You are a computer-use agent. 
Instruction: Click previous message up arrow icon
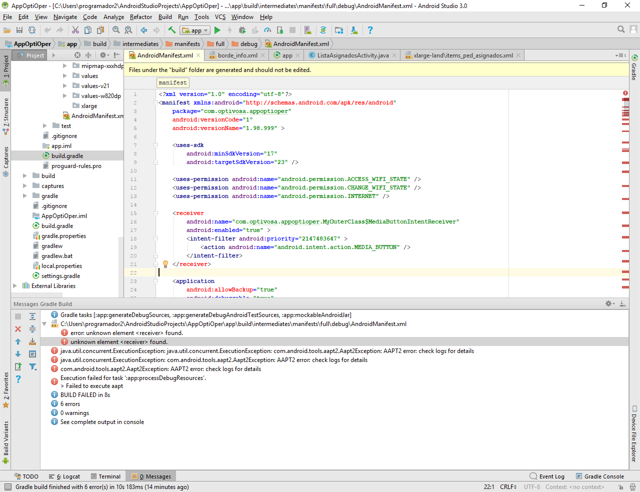coord(18,341)
